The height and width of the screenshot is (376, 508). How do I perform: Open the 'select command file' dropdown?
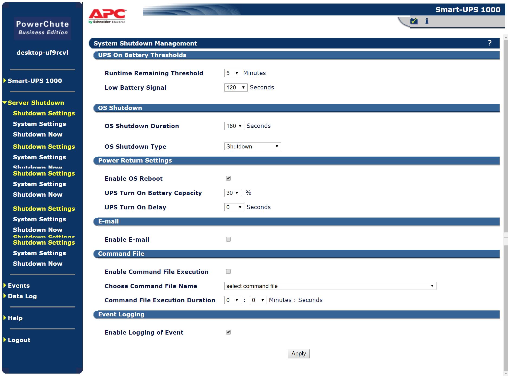point(330,286)
